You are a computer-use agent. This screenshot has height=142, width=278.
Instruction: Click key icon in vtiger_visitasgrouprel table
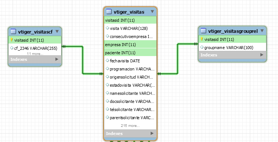click(202, 39)
